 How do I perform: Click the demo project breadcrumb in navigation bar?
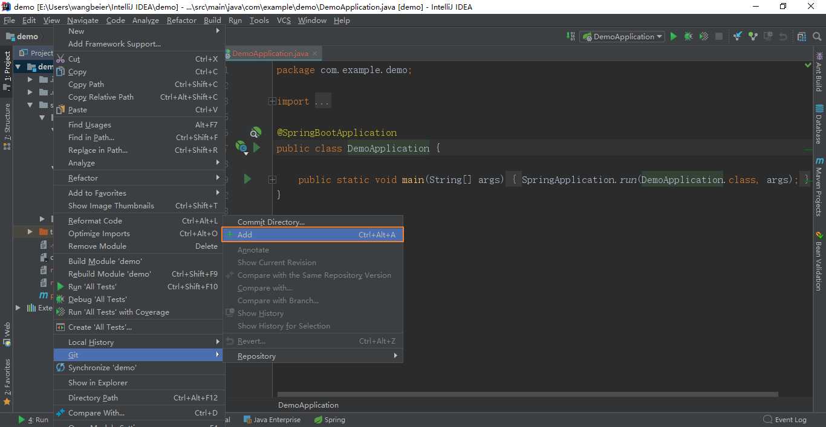tap(22, 36)
